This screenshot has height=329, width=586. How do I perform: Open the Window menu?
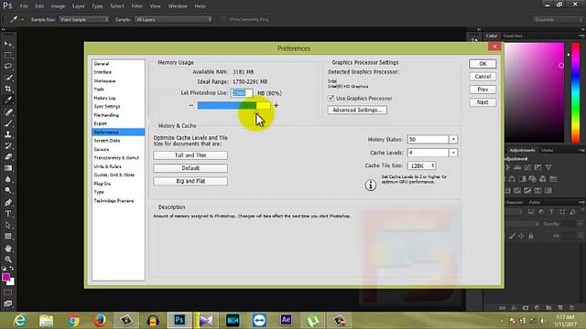point(178,6)
